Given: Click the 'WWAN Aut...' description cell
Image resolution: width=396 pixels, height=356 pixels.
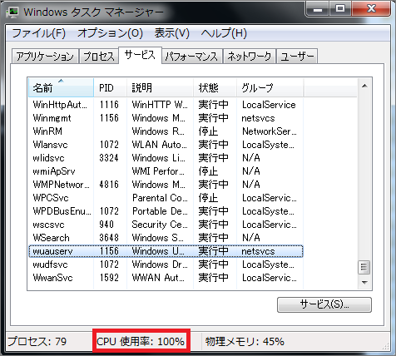Looking at the screenshot, I should click(158, 278).
